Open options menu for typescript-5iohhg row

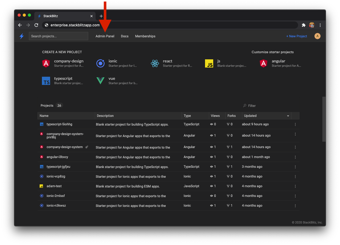pyautogui.click(x=295, y=124)
